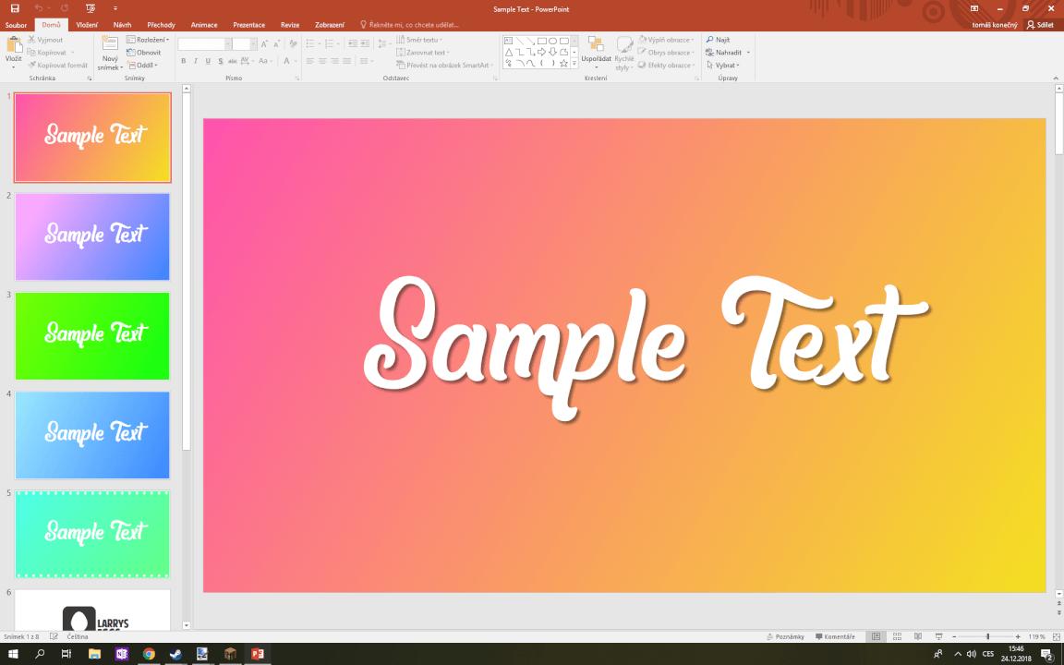
Task: Switch to the Animace ribbon tab
Action: pyautogui.click(x=203, y=25)
